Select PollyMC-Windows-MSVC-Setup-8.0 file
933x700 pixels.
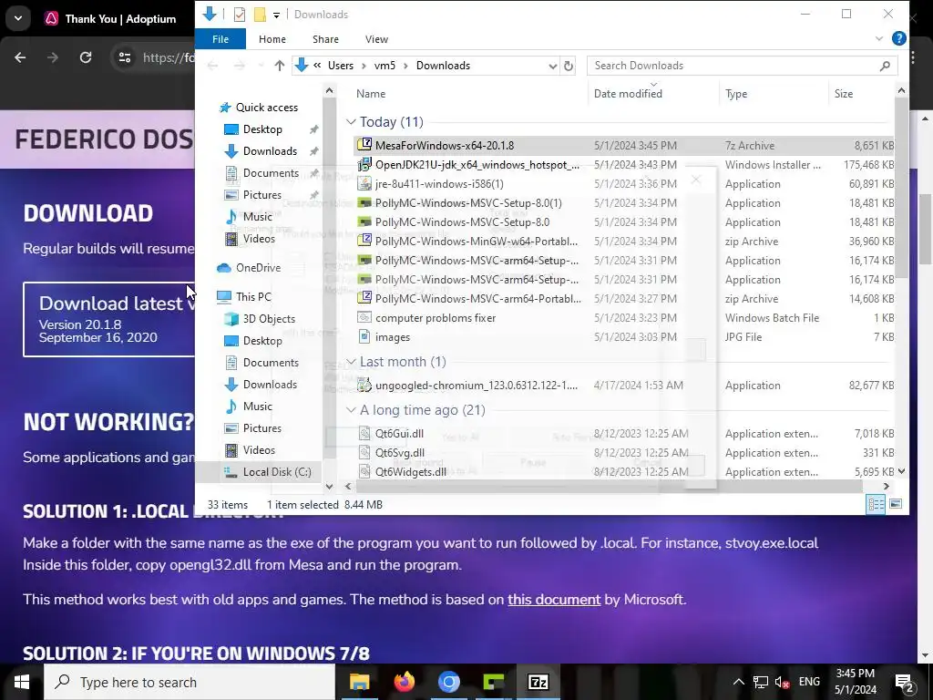[462, 222]
